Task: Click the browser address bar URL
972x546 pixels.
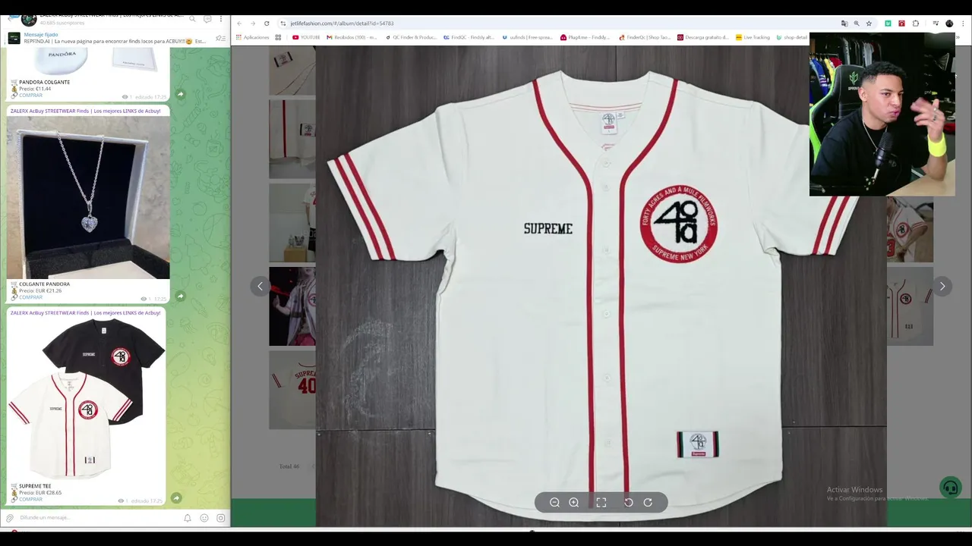Action: point(342,24)
